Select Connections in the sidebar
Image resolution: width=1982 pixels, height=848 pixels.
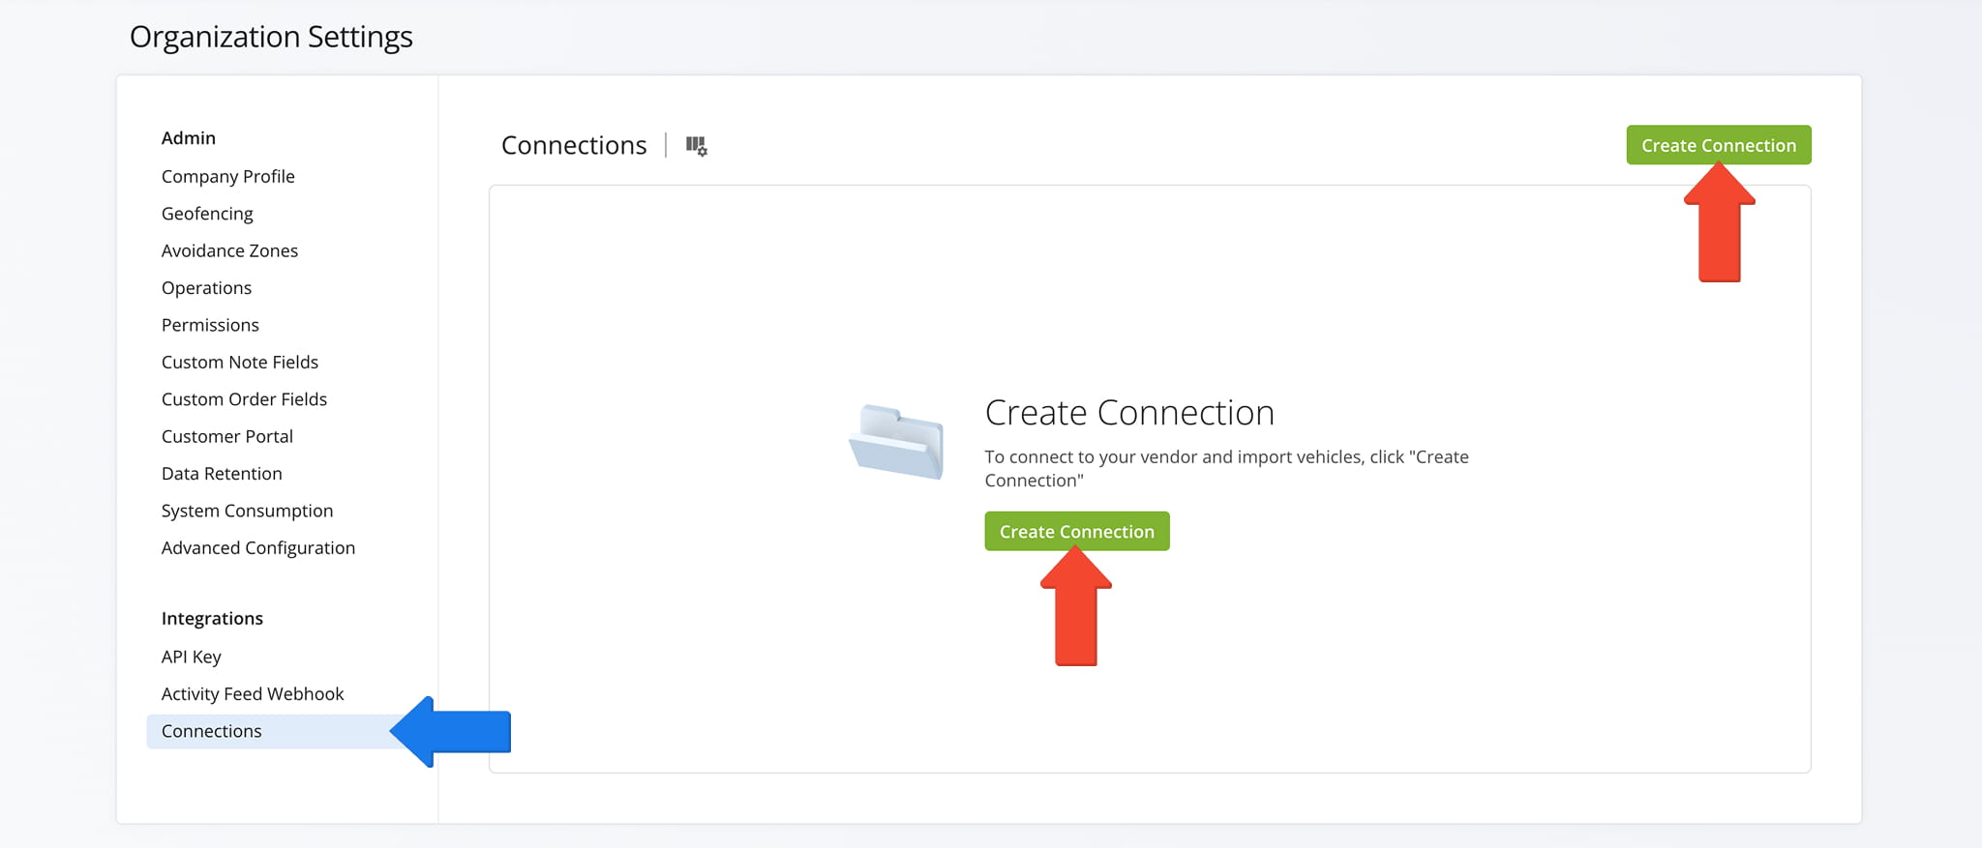211,731
